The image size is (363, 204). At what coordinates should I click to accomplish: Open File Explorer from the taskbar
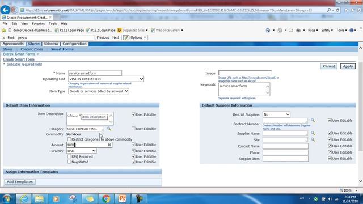coord(39,199)
